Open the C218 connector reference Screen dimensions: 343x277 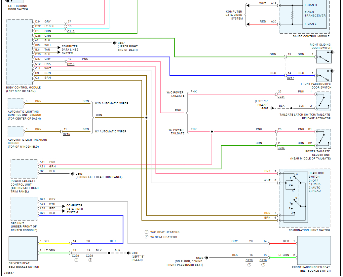click(71, 64)
